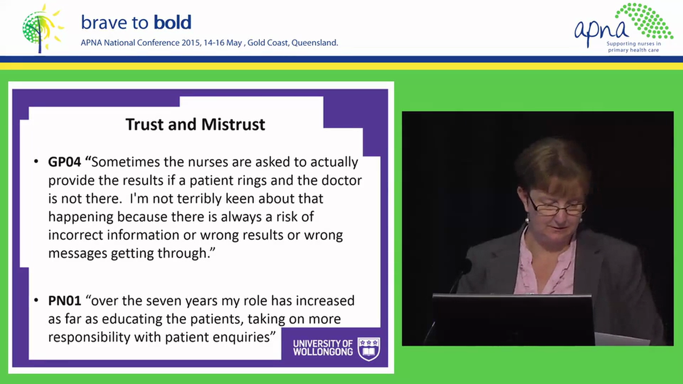Click the "Trust and Mistrust" slide title
This screenshot has height=384, width=683.
tap(195, 124)
